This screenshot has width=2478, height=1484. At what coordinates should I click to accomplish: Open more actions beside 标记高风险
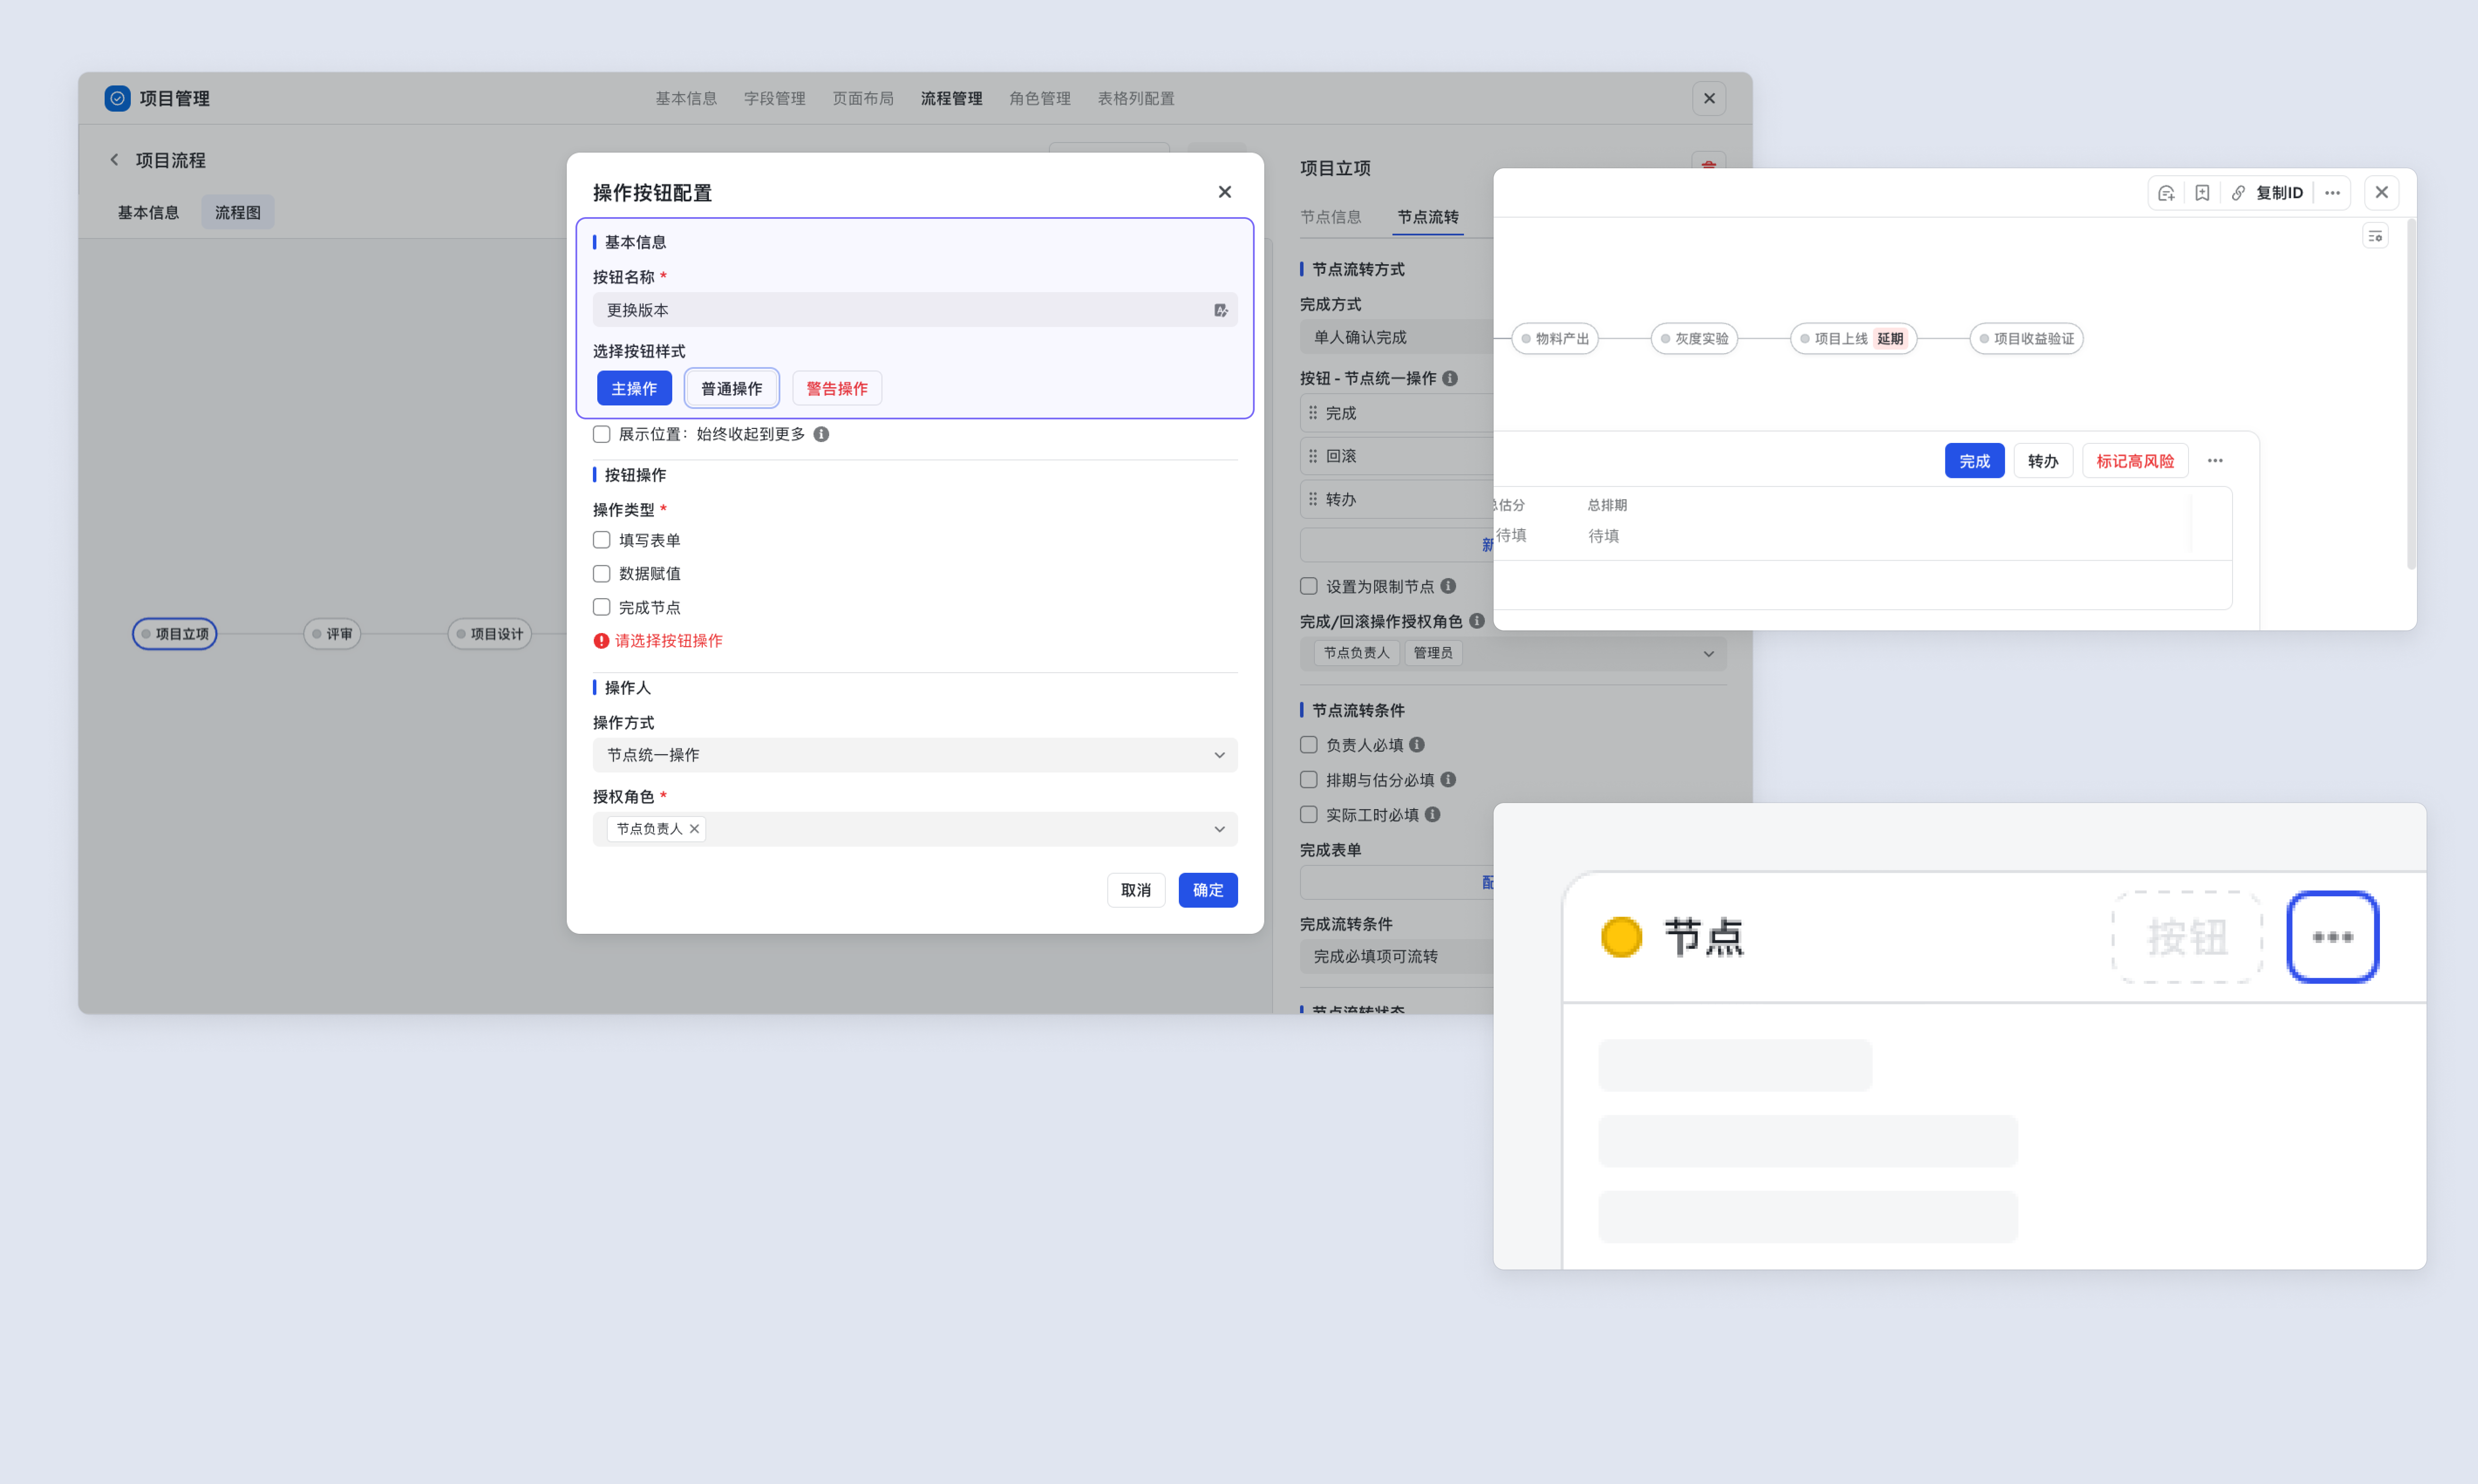tap(2215, 461)
